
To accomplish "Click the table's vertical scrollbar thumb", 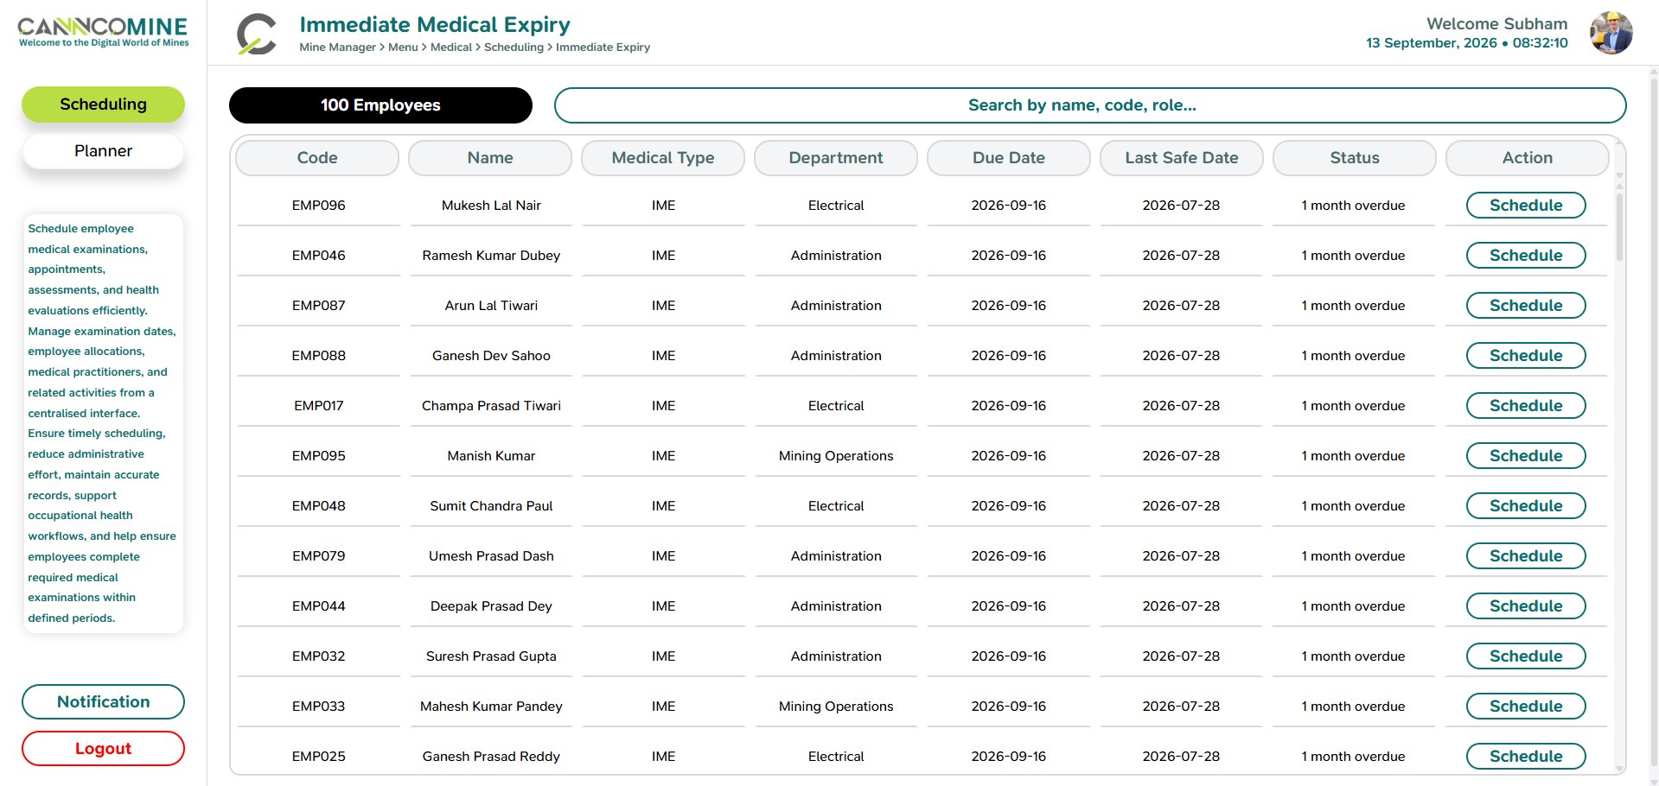I will pos(1619,226).
